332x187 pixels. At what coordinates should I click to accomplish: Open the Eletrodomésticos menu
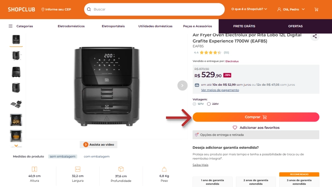coord(71,26)
